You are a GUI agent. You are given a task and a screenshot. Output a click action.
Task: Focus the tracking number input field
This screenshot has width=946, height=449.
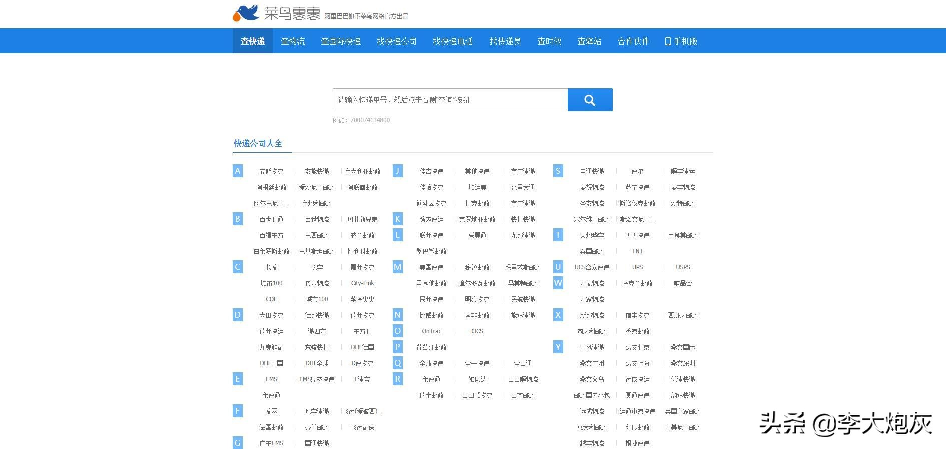tap(450, 100)
